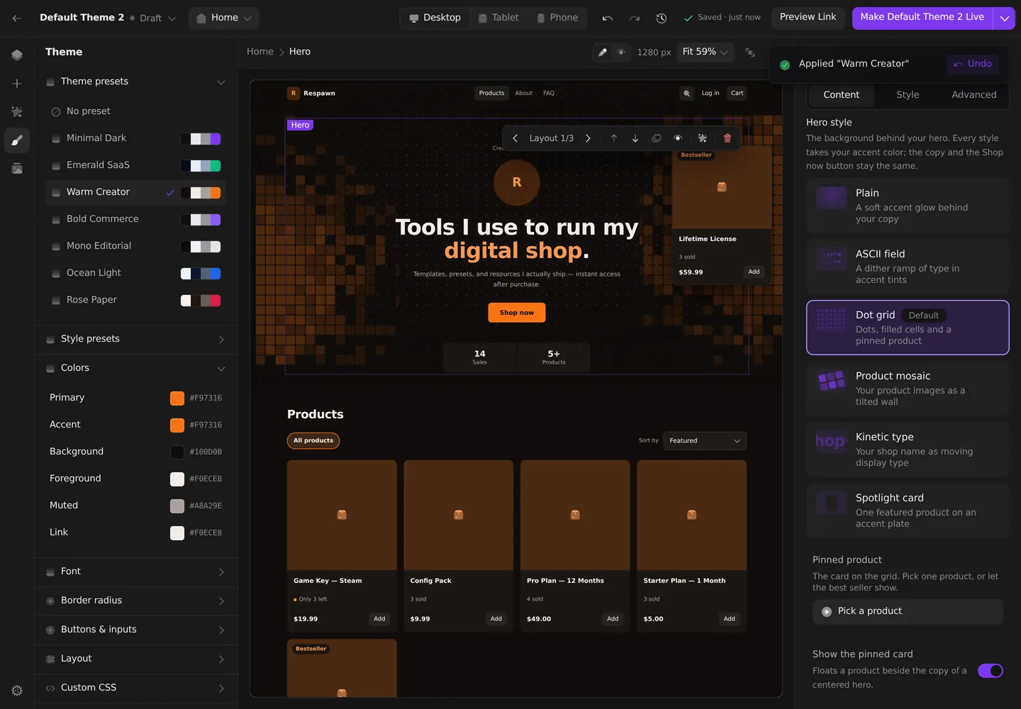Image resolution: width=1021 pixels, height=709 pixels.
Task: Delete Hero section with trash icon
Action: (x=727, y=138)
